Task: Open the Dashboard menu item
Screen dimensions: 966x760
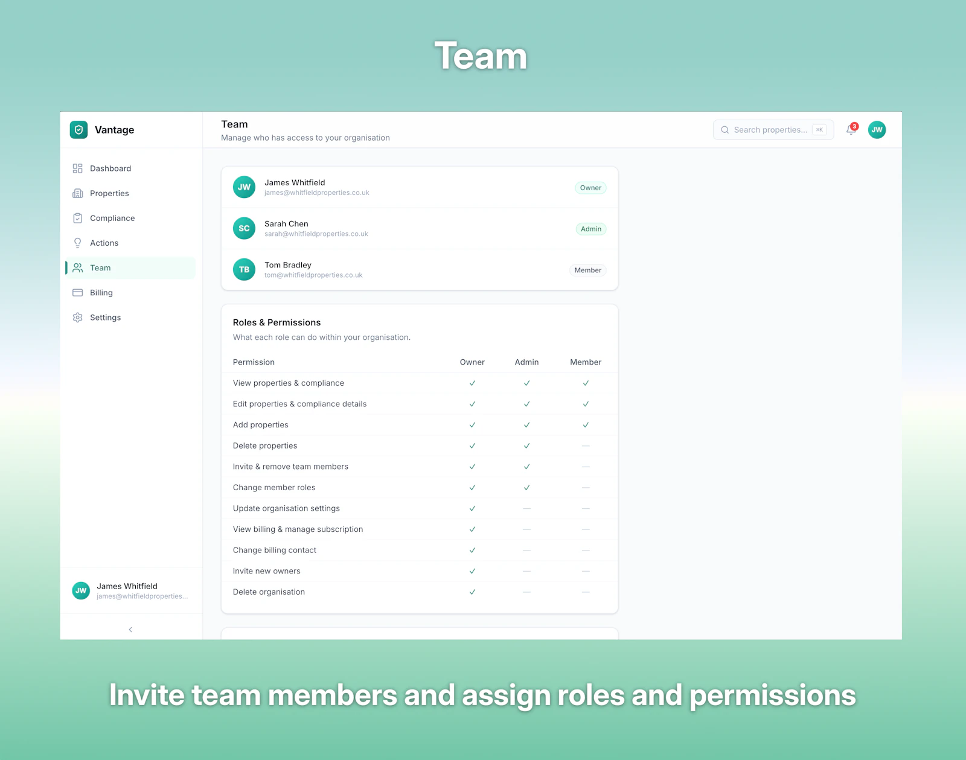Action: coord(130,168)
